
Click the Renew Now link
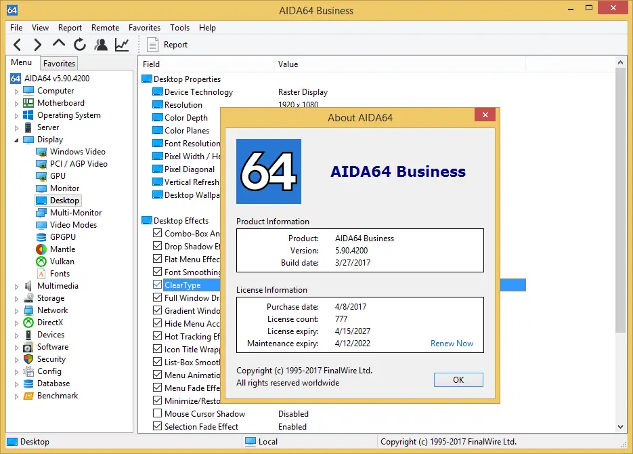tap(452, 344)
